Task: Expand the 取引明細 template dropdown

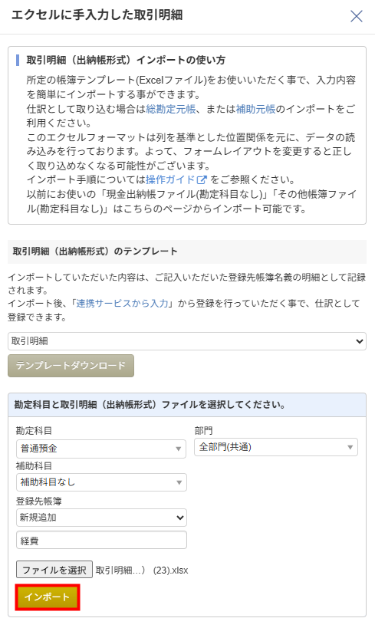Action: point(186,341)
